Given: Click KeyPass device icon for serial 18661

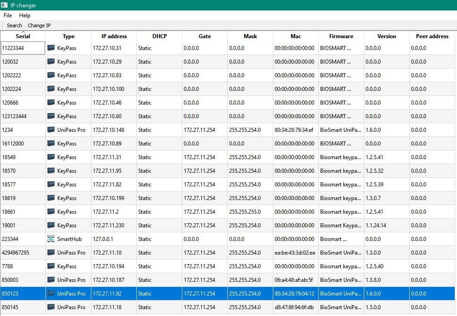Looking at the screenshot, I should 51,211.
